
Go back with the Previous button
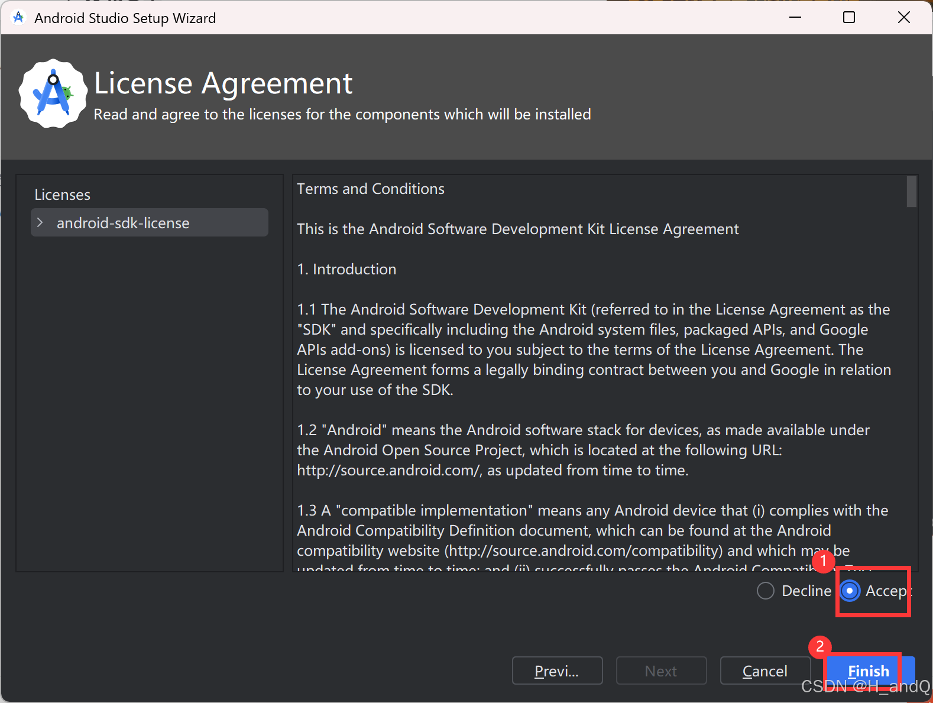[x=557, y=670]
